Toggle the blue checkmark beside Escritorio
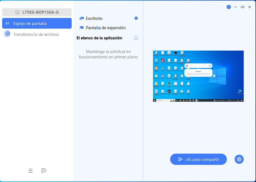Viewport: 256px width, 182px height. pos(136,18)
